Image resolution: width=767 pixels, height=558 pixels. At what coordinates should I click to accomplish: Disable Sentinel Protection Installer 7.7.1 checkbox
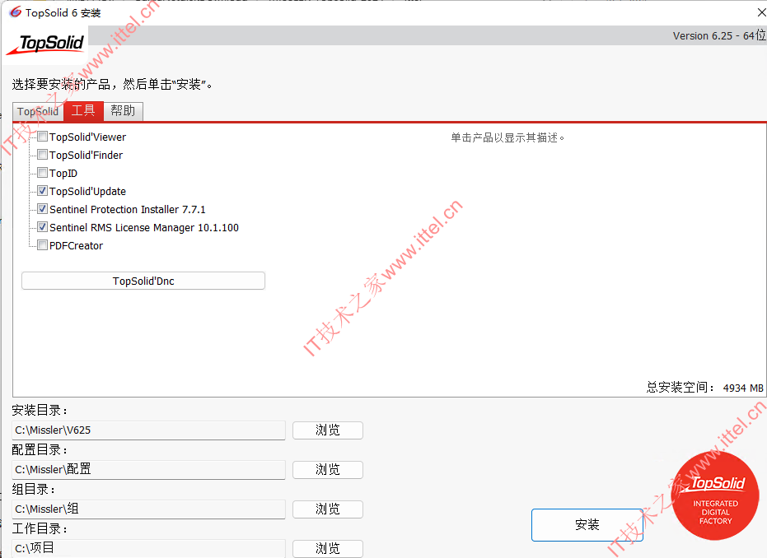point(43,209)
